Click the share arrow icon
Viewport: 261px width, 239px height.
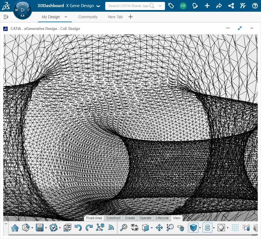[219, 6]
